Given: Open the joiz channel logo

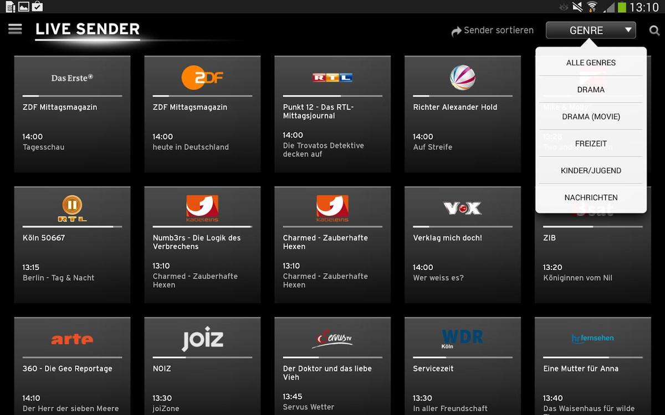Looking at the screenshot, I should [202, 339].
